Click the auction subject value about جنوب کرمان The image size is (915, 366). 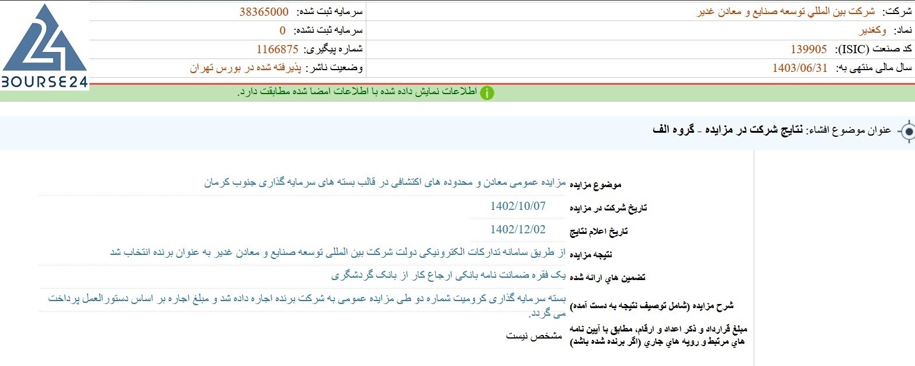pos(386,182)
